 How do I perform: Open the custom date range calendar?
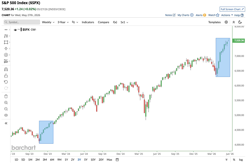click(x=117, y=160)
